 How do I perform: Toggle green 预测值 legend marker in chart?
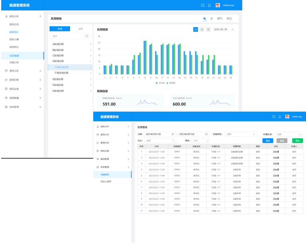coord(167,83)
